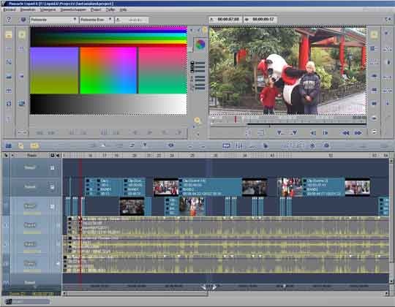Click the 00:00:00:17 duration timecode field
395x307 pixels.
pos(260,20)
